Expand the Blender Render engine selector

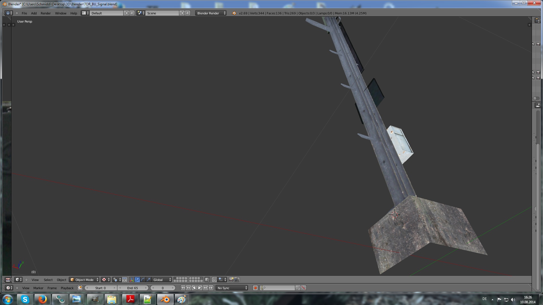click(x=211, y=13)
